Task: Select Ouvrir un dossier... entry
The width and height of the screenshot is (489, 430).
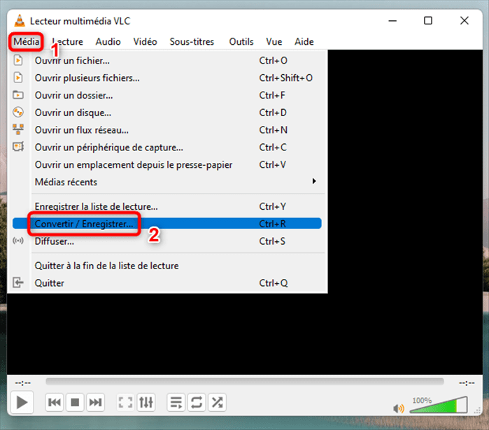Action: (x=166, y=95)
